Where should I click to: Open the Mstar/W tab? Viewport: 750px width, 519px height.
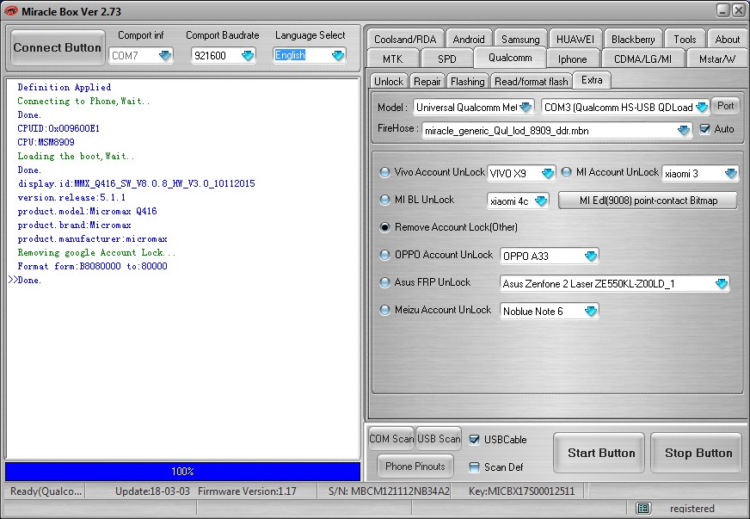[717, 59]
